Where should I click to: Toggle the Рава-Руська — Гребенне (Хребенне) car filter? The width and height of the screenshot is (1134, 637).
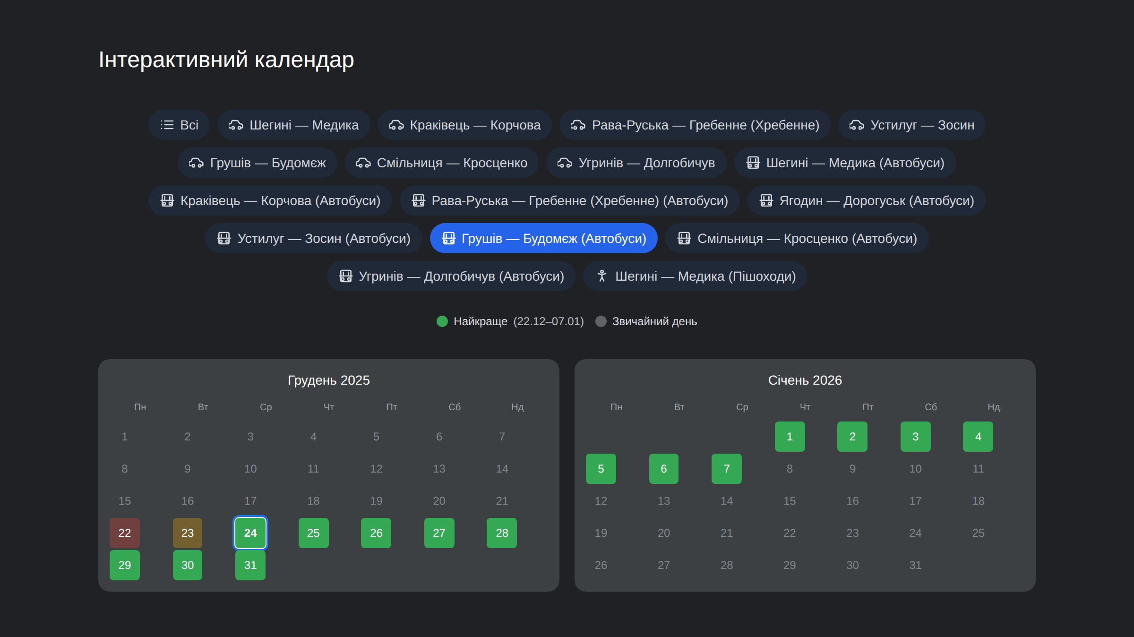point(695,125)
